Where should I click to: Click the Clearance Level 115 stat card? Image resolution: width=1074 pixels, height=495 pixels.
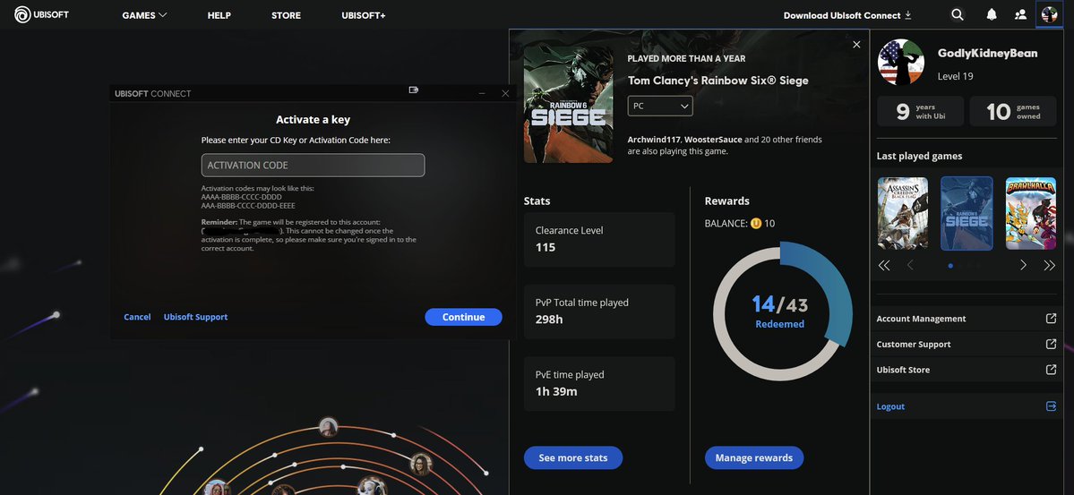(599, 239)
